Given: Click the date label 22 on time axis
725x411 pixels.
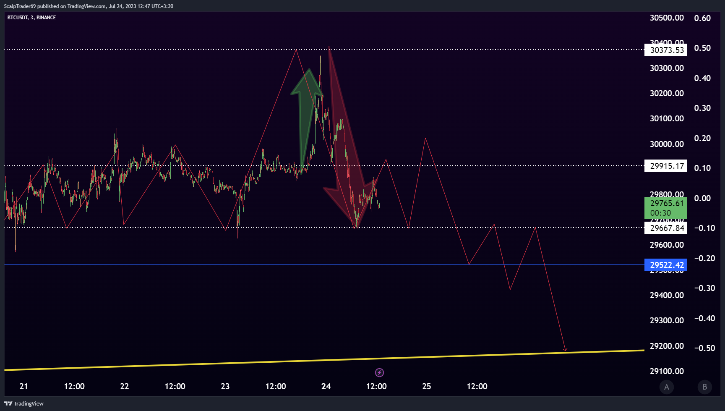Looking at the screenshot, I should pyautogui.click(x=124, y=386).
